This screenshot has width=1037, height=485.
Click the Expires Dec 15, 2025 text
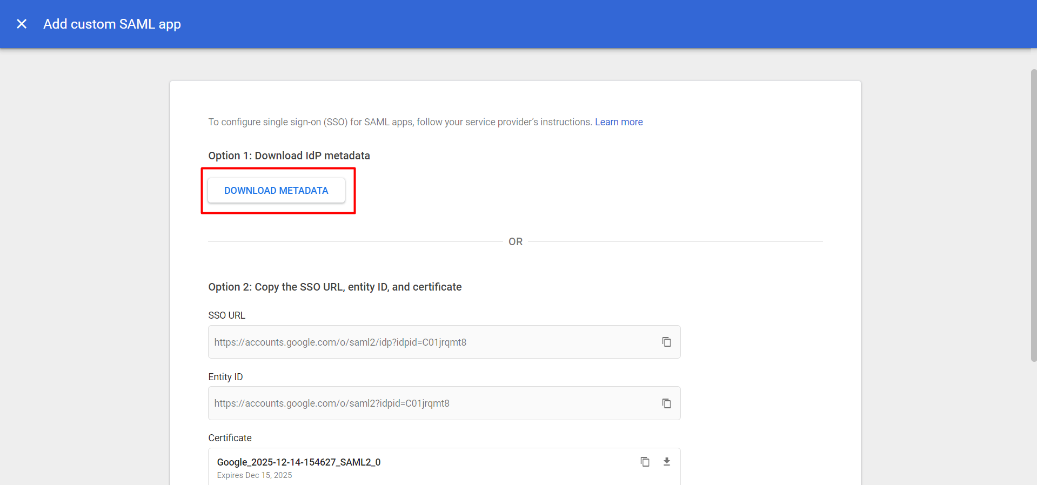tap(255, 475)
